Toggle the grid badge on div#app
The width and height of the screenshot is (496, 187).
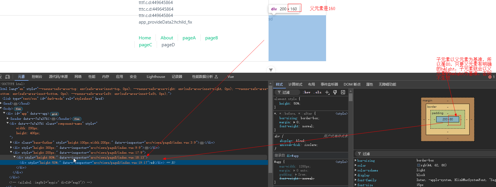click(55, 114)
